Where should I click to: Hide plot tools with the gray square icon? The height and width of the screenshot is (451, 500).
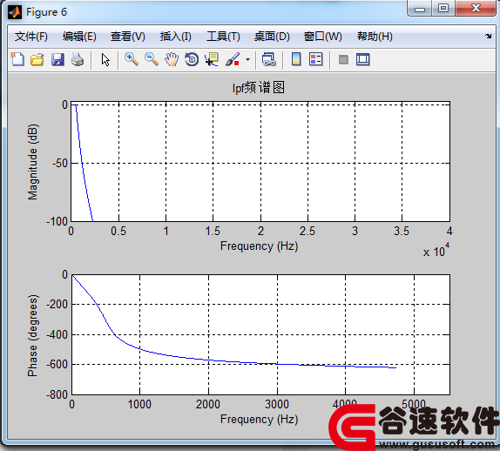click(343, 59)
